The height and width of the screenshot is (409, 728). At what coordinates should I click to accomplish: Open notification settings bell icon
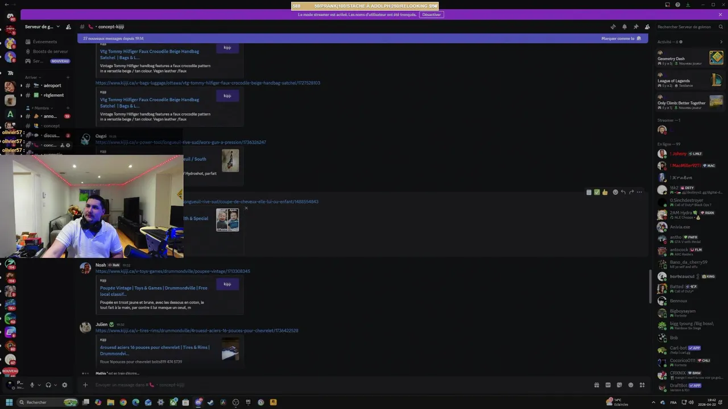point(624,27)
